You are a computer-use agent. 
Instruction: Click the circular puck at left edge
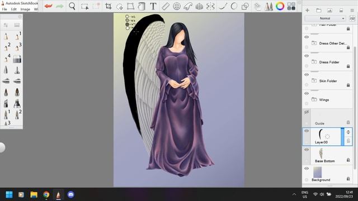point(2,147)
